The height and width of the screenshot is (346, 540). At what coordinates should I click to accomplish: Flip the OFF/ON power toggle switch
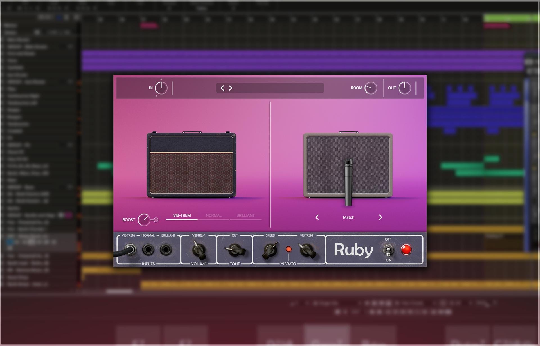coord(388,250)
